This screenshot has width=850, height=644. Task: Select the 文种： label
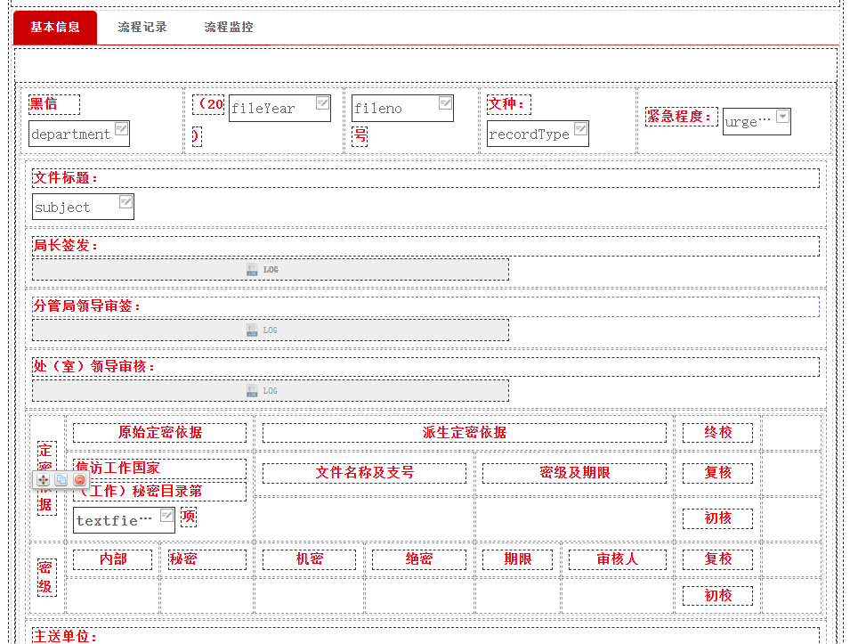pos(508,104)
